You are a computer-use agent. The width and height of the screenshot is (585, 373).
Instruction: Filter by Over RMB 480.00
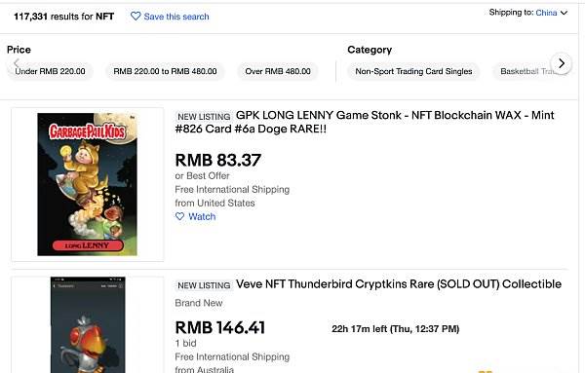[x=278, y=71]
